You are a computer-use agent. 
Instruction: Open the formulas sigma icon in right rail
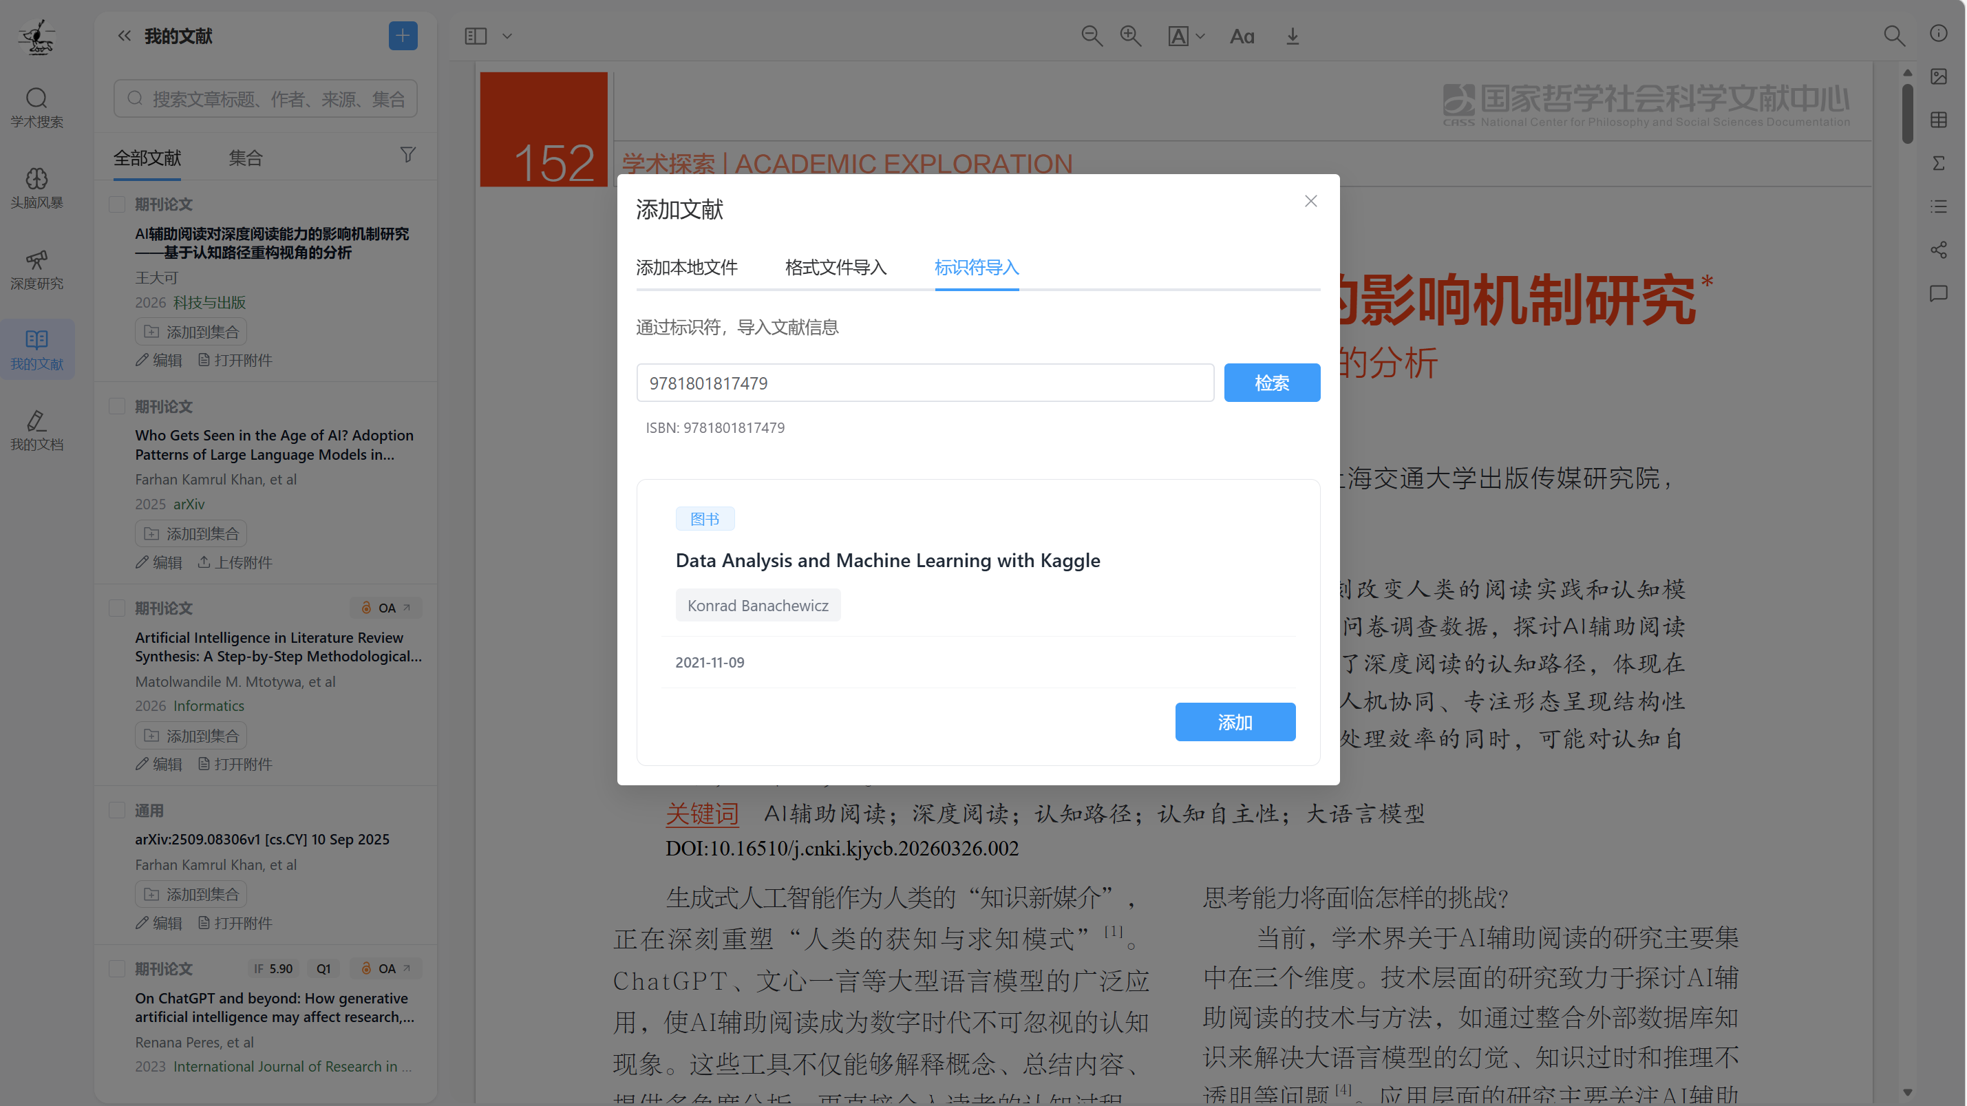(1938, 163)
